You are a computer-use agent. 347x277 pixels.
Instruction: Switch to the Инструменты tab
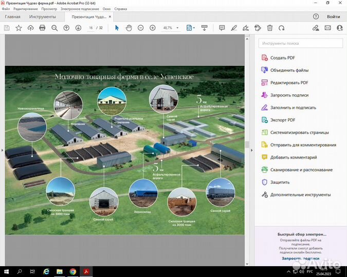[43, 17]
